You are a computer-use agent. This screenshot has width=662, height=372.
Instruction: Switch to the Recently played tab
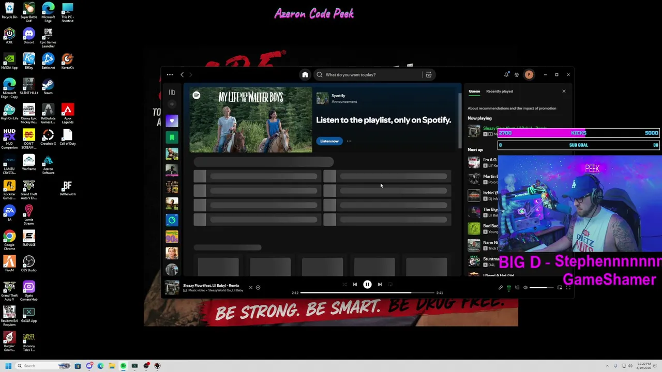[x=499, y=91]
